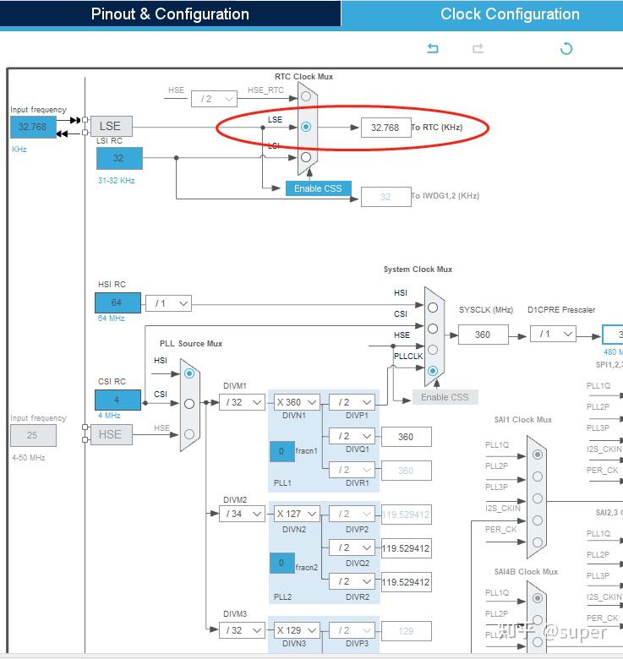Click the grey Enable CSS under System Clock Mux
Image resolution: width=623 pixels, height=659 pixels.
click(445, 397)
